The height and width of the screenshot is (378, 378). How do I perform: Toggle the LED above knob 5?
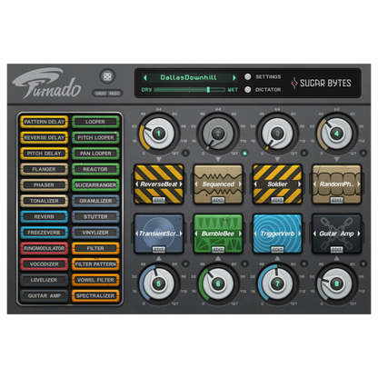(185, 264)
